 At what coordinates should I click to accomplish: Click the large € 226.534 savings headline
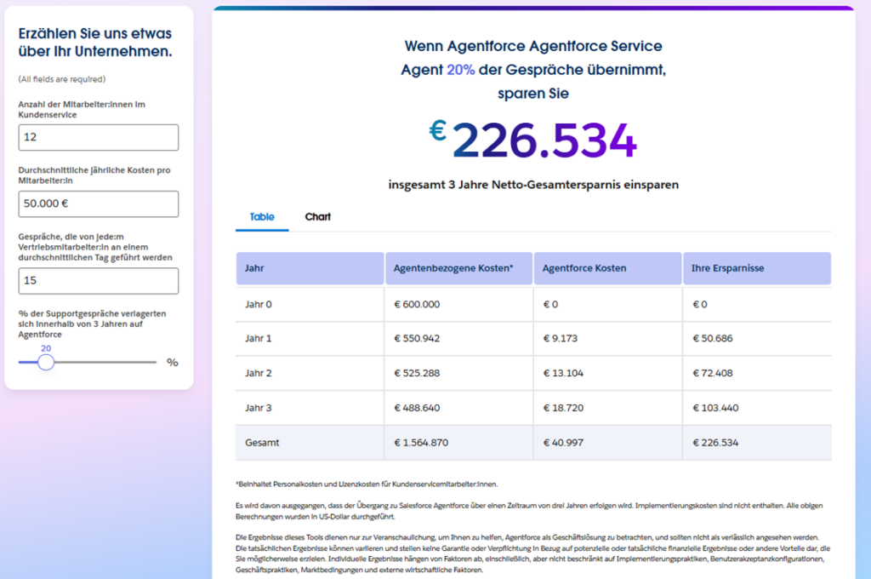(533, 140)
